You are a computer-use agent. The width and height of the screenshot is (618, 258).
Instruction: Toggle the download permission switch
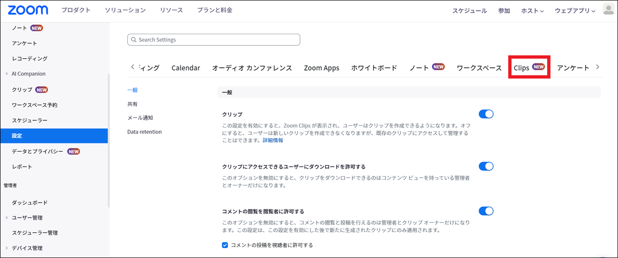point(486,167)
